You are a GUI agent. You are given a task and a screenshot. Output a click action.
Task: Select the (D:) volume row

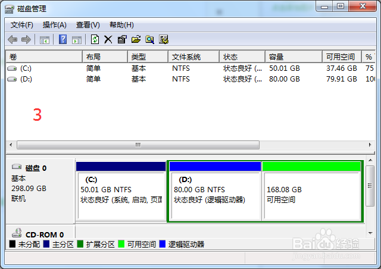coord(190,79)
